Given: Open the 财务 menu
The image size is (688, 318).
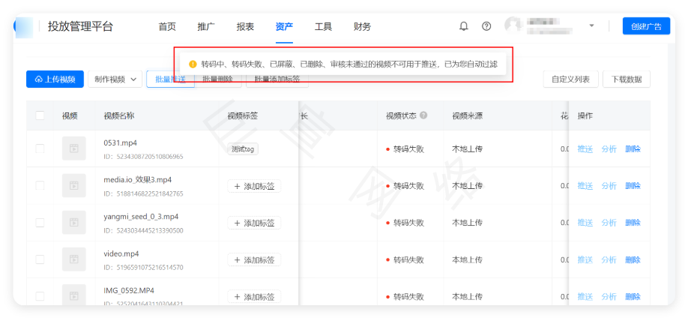Looking at the screenshot, I should (x=363, y=27).
